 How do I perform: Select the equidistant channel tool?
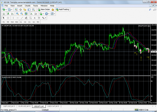pos(26,18)
